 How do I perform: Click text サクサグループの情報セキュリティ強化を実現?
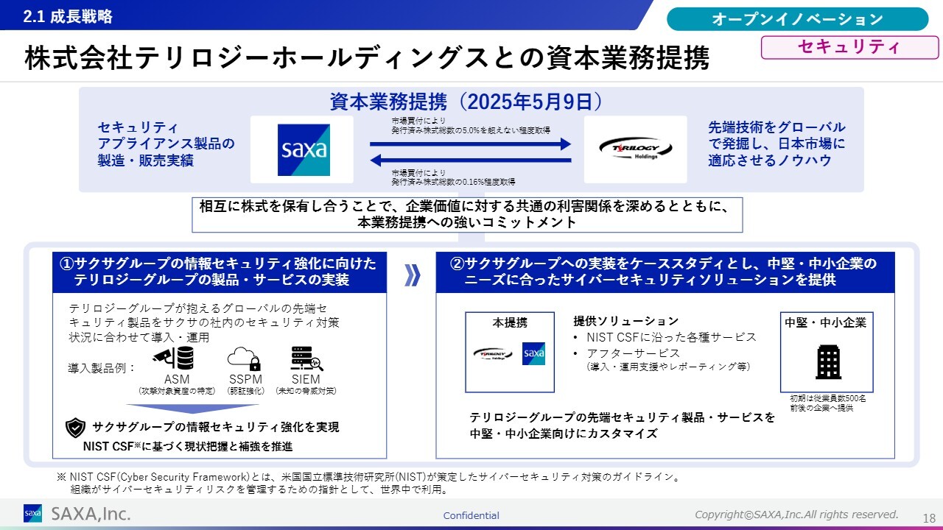click(216, 428)
